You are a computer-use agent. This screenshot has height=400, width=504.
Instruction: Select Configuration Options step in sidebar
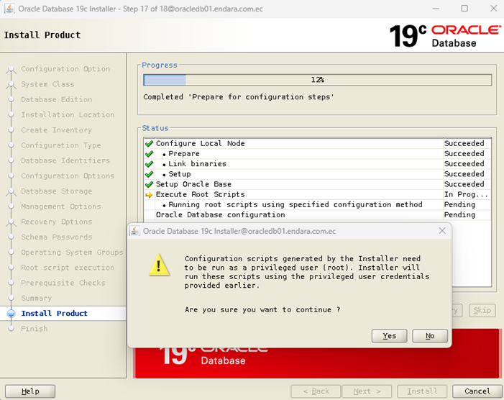tap(68, 176)
